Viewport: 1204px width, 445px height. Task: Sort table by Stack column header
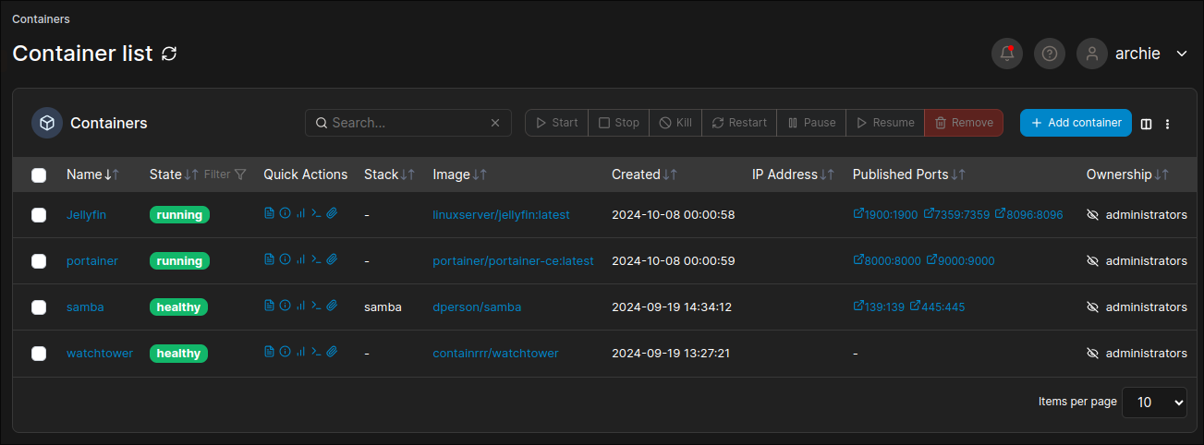389,174
